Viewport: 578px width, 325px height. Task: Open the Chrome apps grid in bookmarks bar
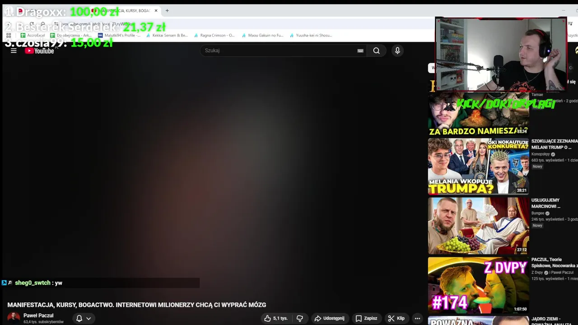[x=9, y=35]
